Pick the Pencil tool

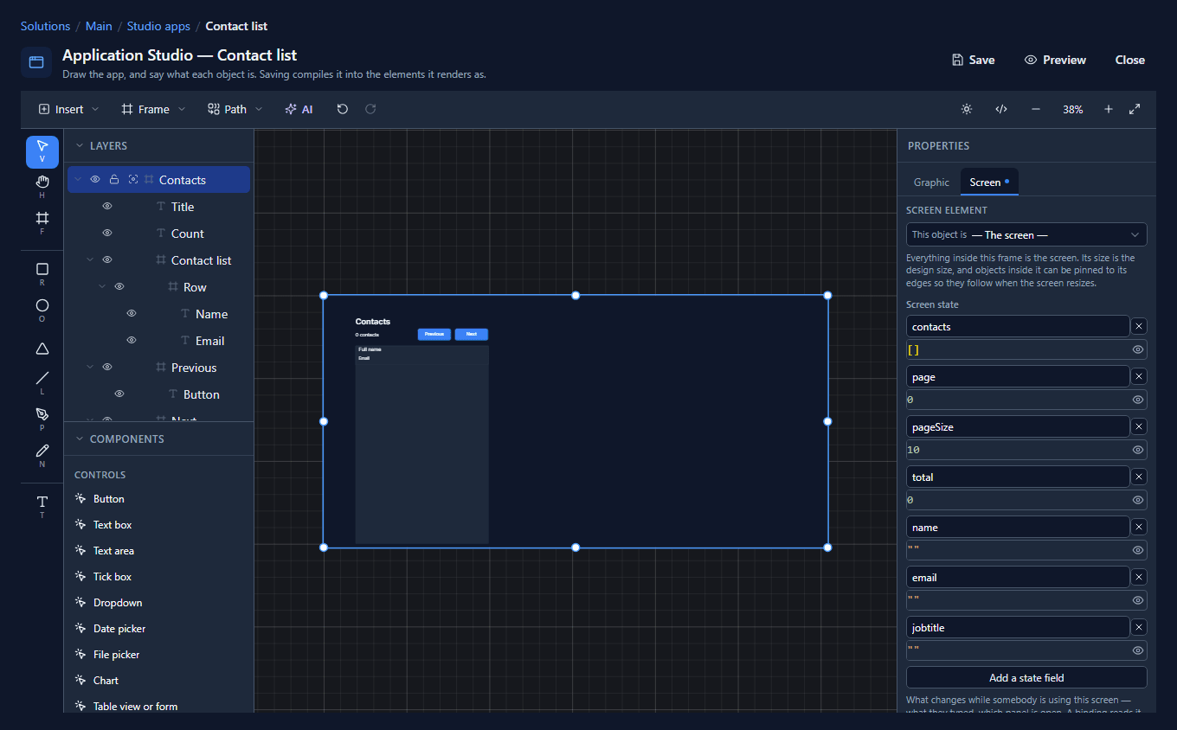[42, 455]
